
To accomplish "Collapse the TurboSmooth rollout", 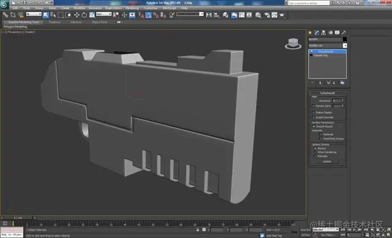I will pos(328,93).
